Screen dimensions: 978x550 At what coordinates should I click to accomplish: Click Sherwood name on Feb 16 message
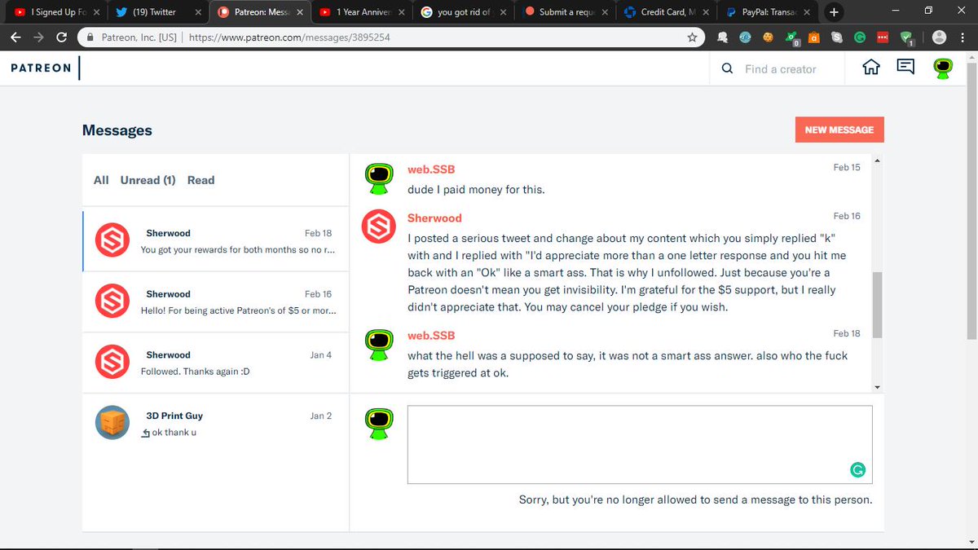434,218
